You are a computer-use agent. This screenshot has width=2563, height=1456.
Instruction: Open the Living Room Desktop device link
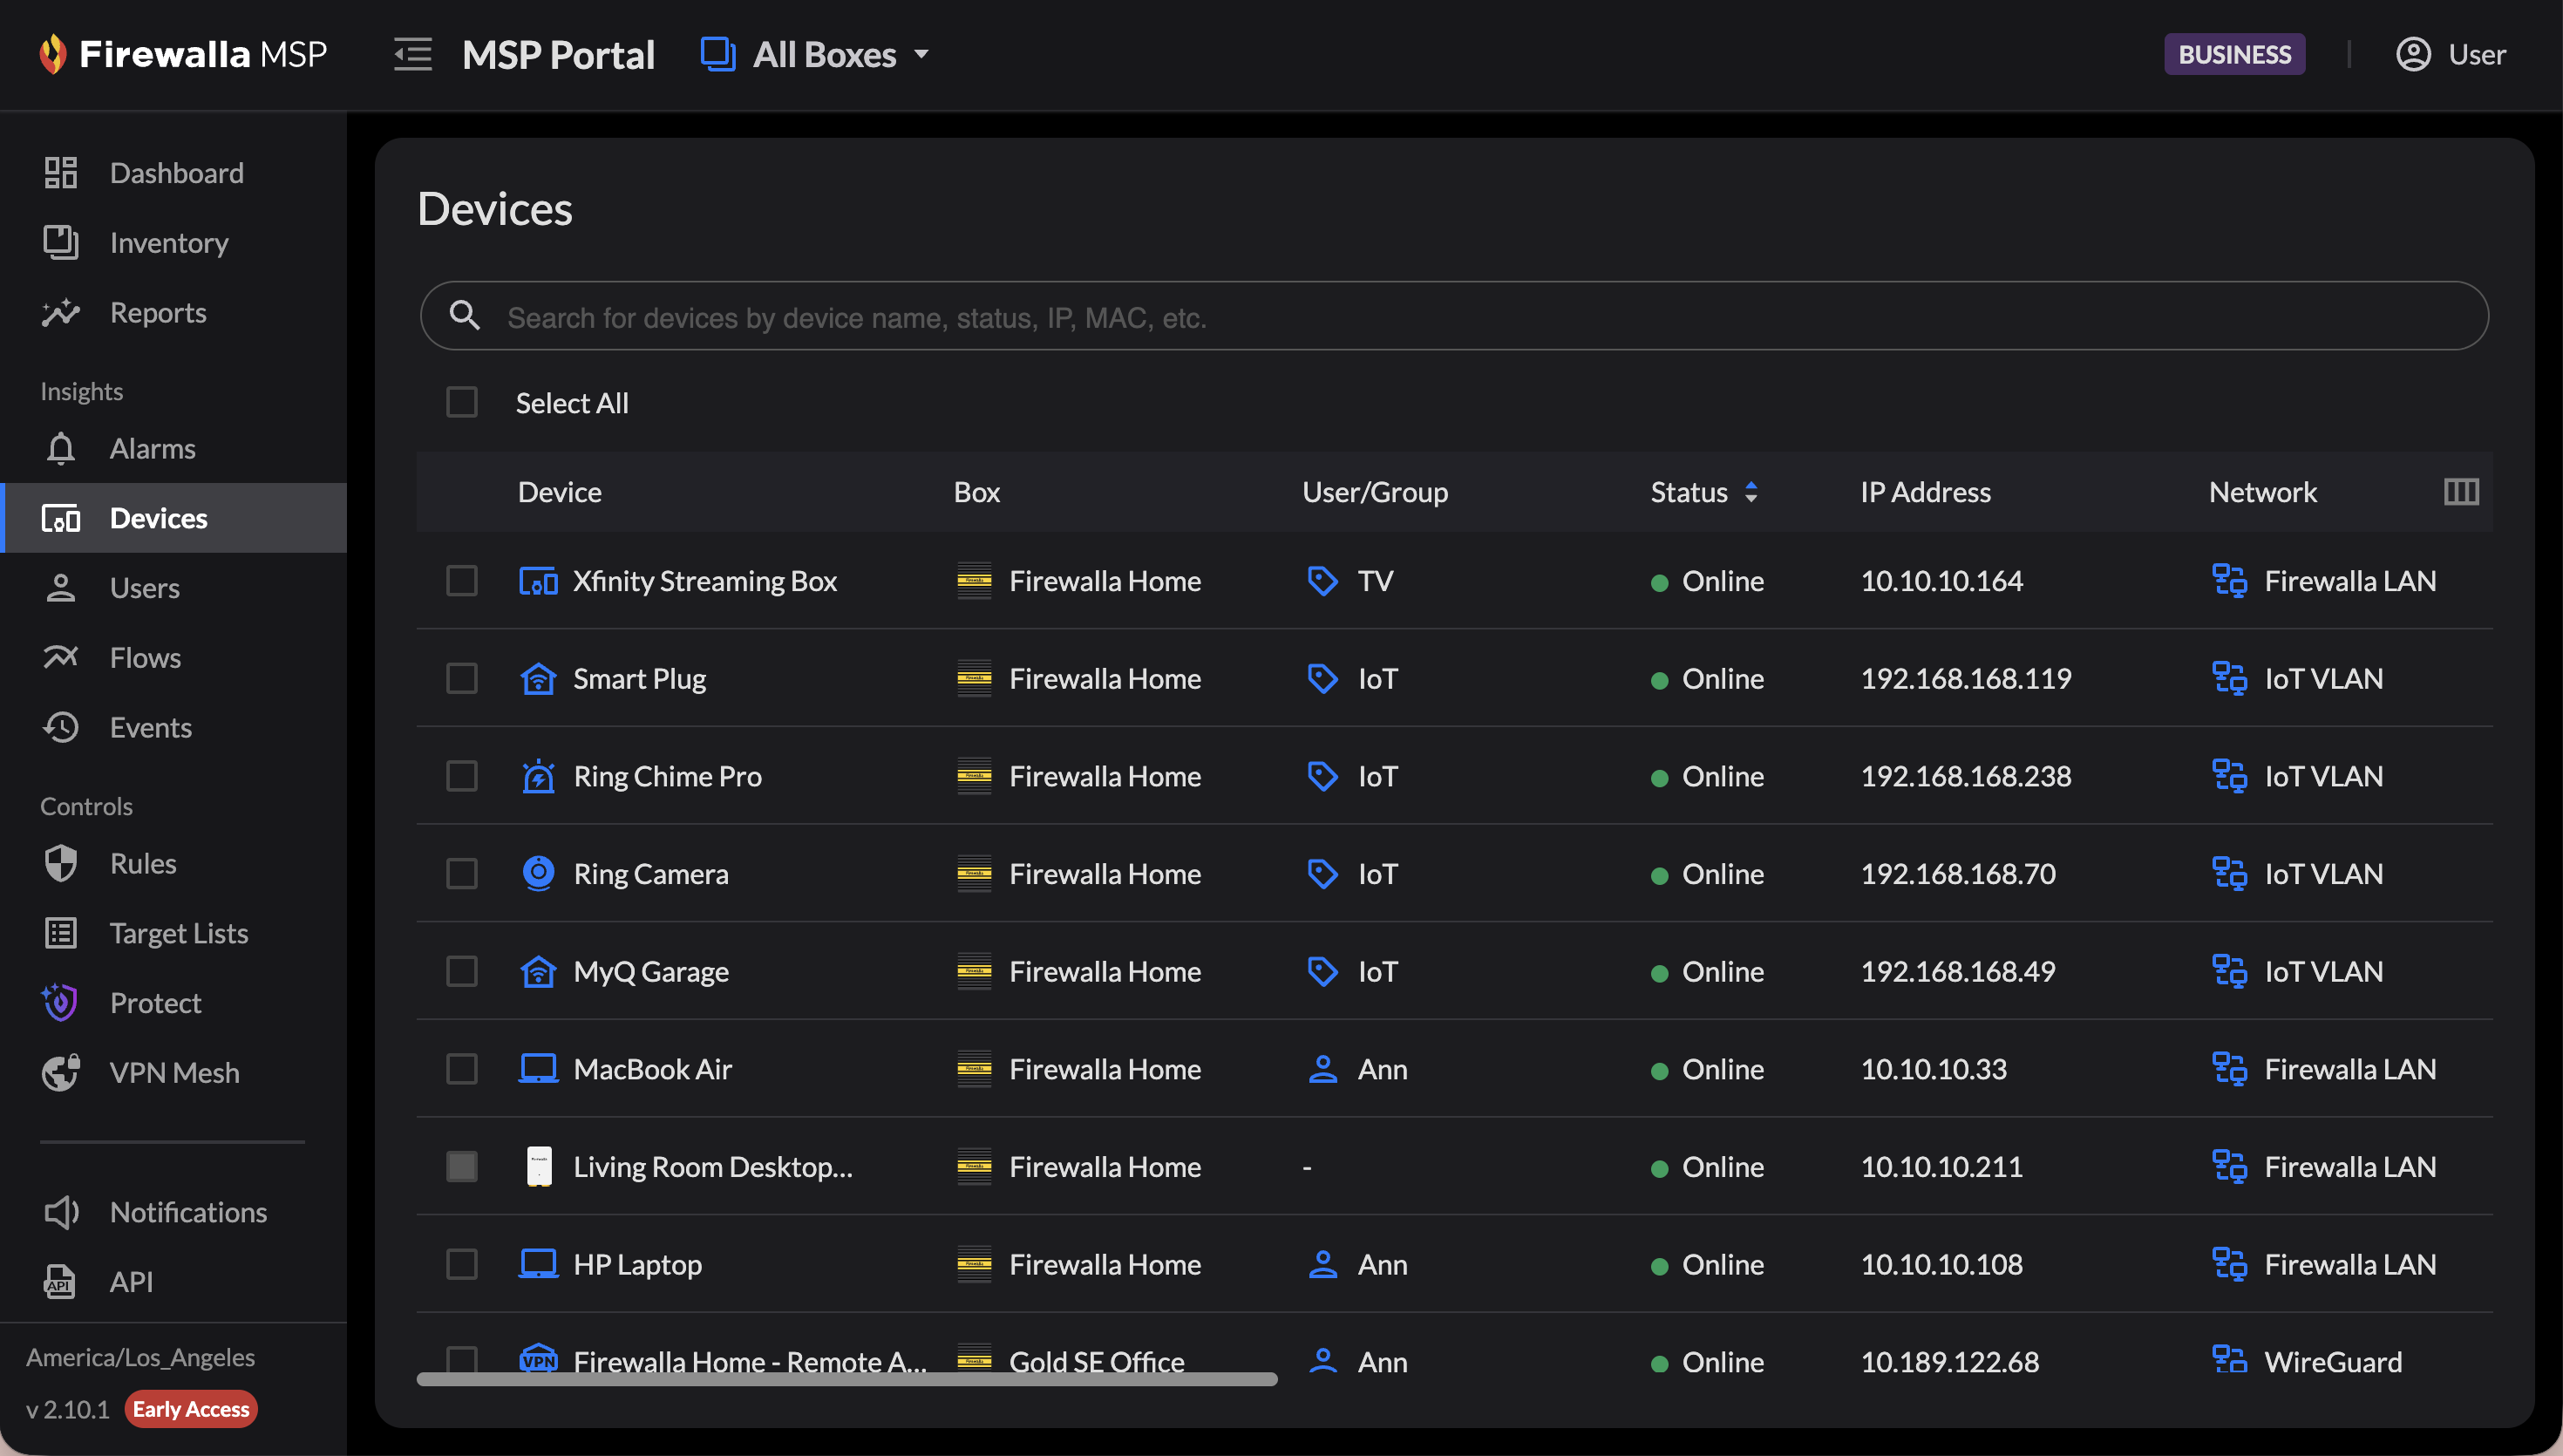click(x=711, y=1166)
